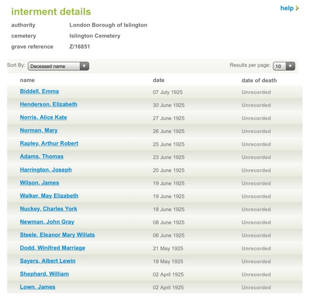Open Biddell, Emma record
The width and height of the screenshot is (310, 299).
[39, 91]
